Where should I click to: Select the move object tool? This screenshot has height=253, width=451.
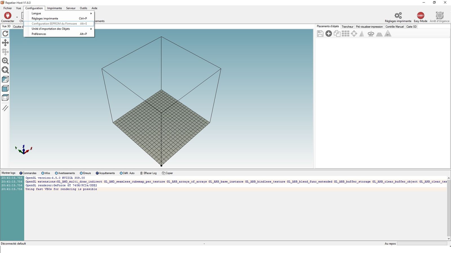click(5, 52)
